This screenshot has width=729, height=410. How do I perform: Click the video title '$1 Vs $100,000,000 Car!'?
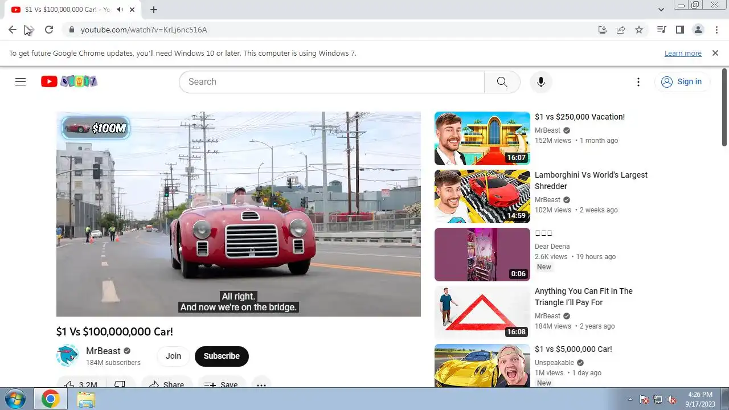(x=114, y=331)
